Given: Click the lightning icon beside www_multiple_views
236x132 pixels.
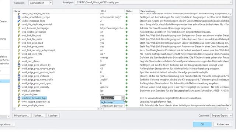Looking at the screenshot, I should (x=19, y=105).
